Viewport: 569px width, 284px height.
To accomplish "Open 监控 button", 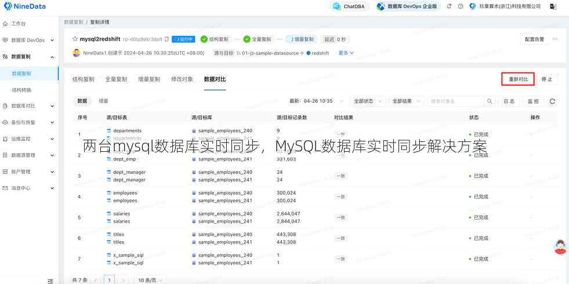I will [x=533, y=101].
